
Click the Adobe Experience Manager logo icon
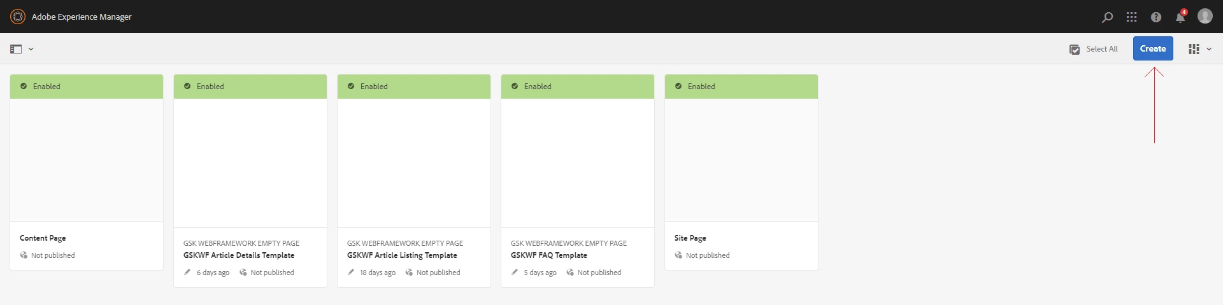click(x=18, y=17)
